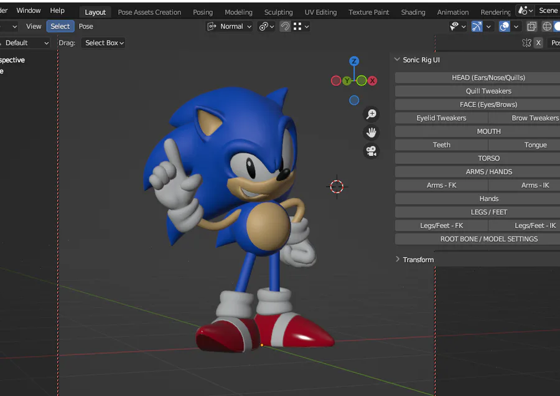This screenshot has width=560, height=396.
Task: Toggle the show gizmo button
Action: point(477,26)
